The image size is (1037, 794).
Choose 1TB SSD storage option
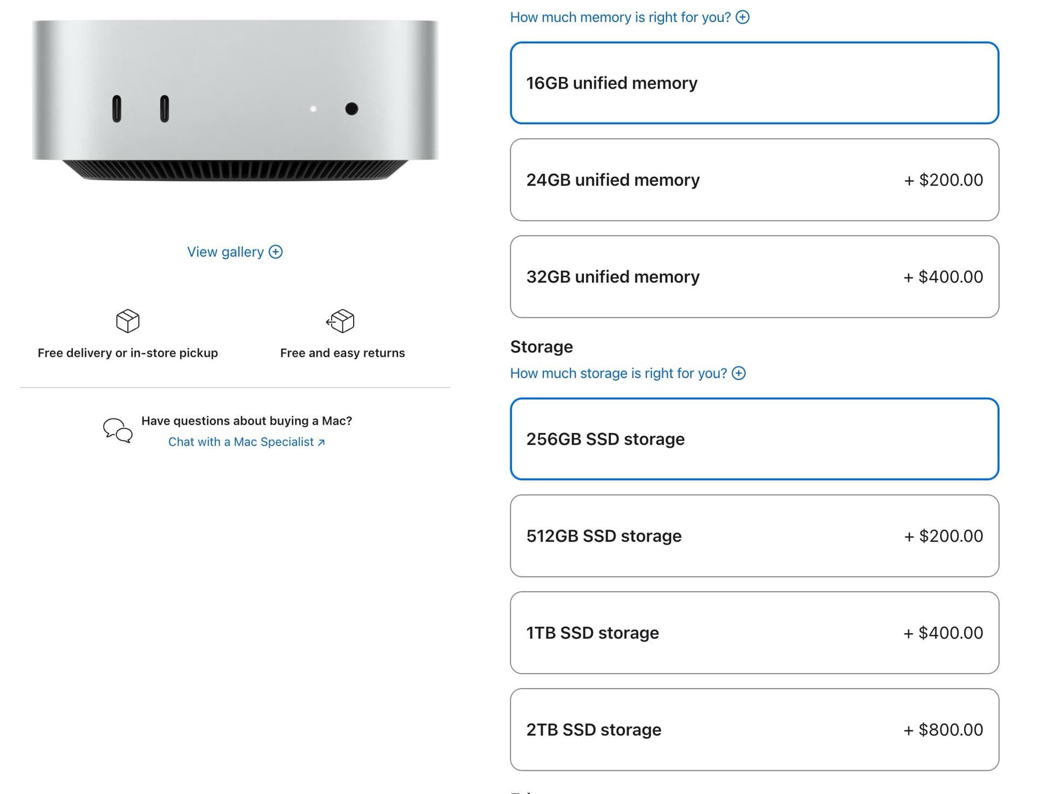point(755,633)
